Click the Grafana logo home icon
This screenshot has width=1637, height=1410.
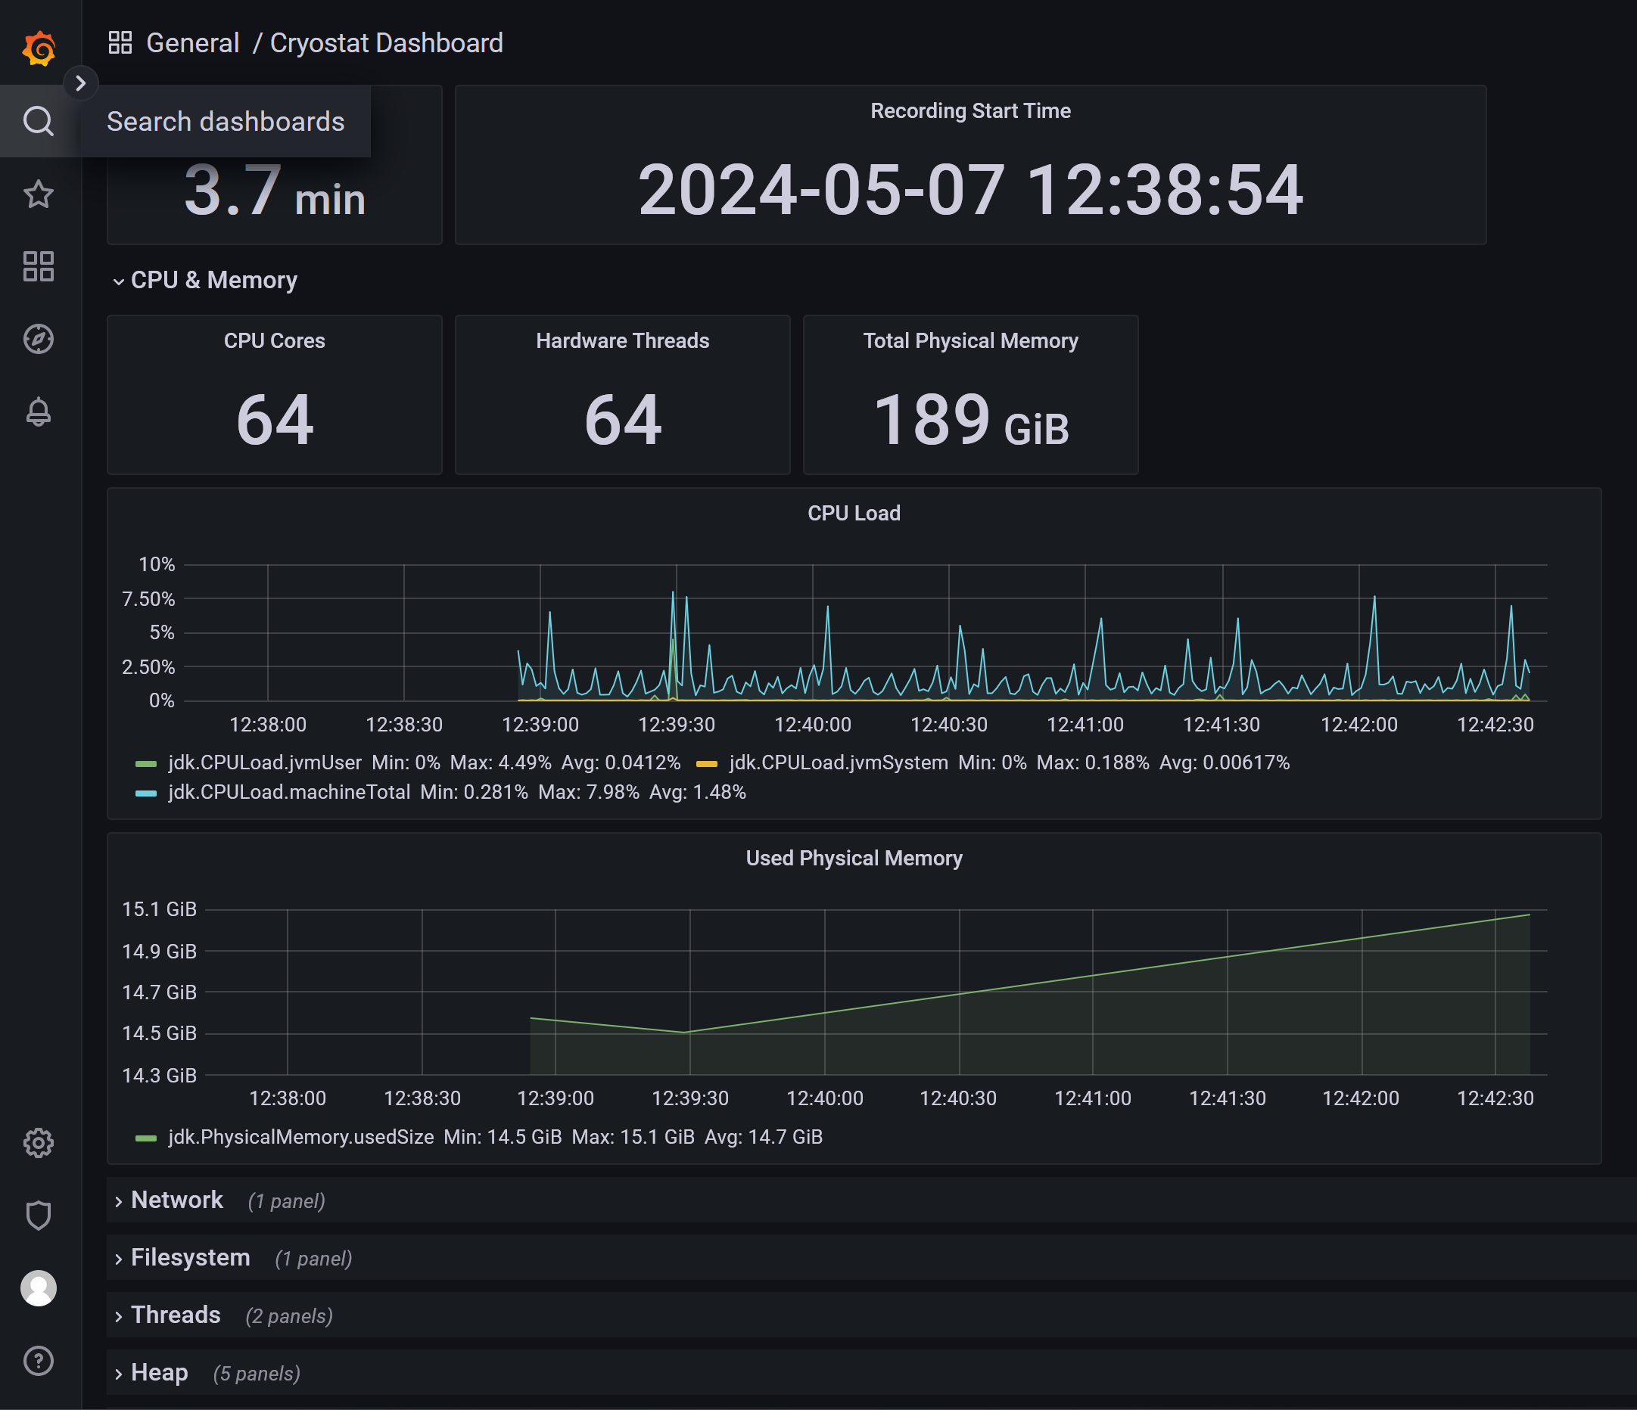(x=39, y=49)
